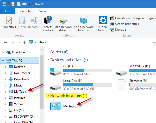Image resolution: width=156 pixels, height=123 pixels.
Task: Expand the Videos tree node
Action: pos(5,104)
